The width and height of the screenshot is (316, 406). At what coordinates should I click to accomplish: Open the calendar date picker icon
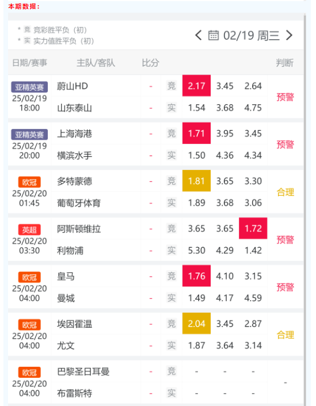213,35
